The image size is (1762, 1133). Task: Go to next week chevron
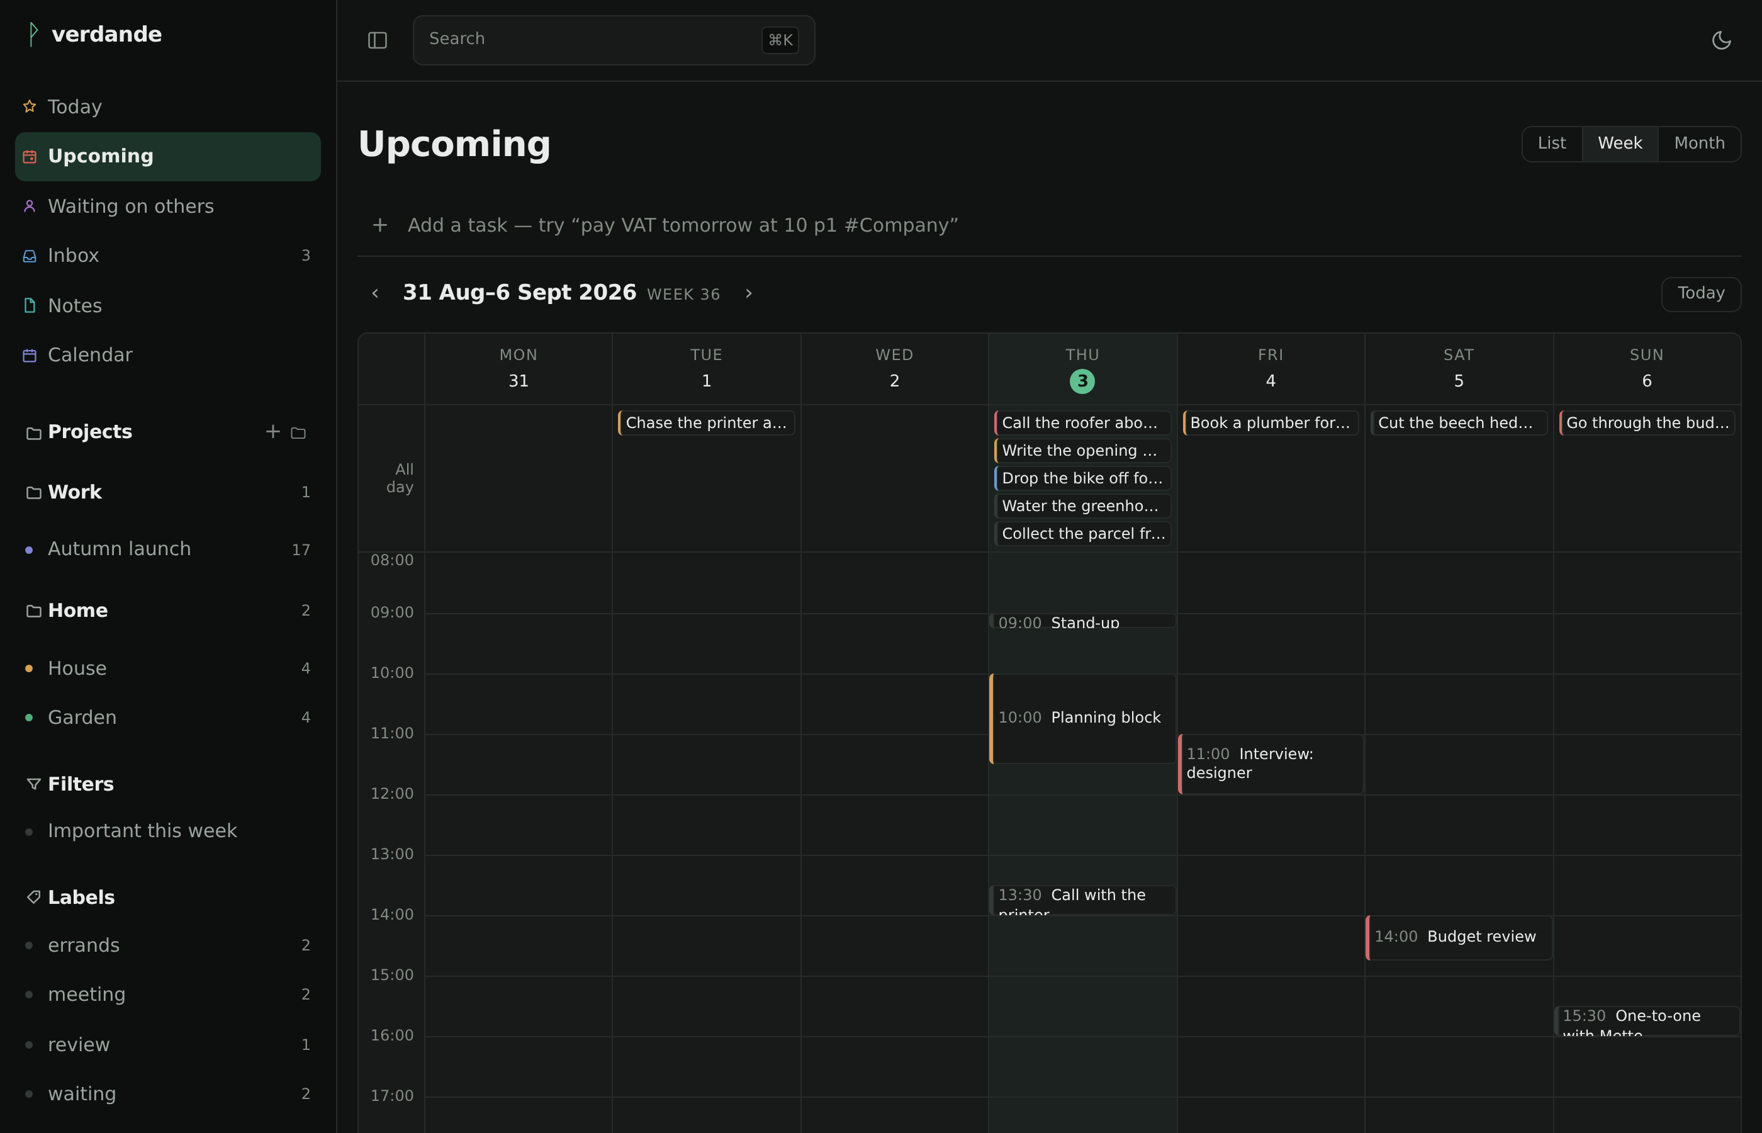coord(749,293)
